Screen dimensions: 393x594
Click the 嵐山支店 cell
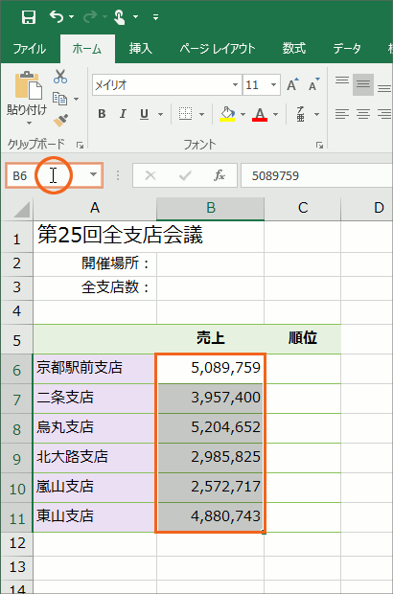(94, 488)
